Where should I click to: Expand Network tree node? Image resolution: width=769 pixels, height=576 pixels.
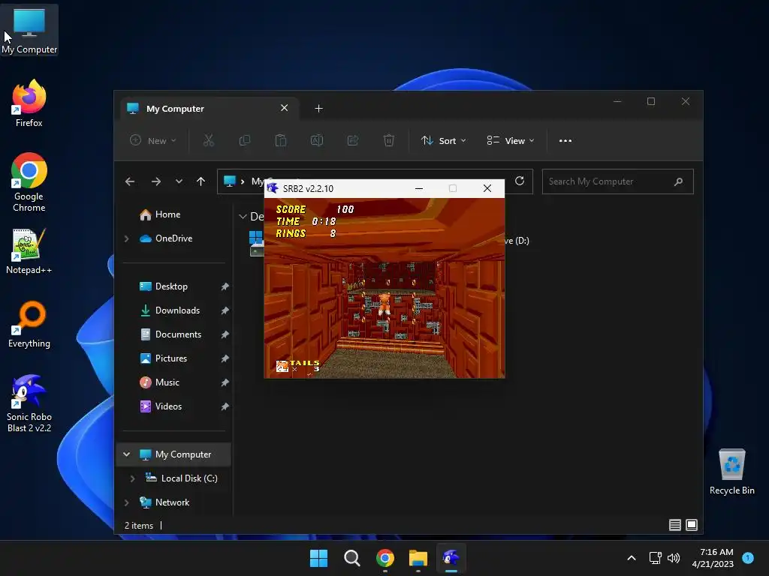click(x=126, y=502)
